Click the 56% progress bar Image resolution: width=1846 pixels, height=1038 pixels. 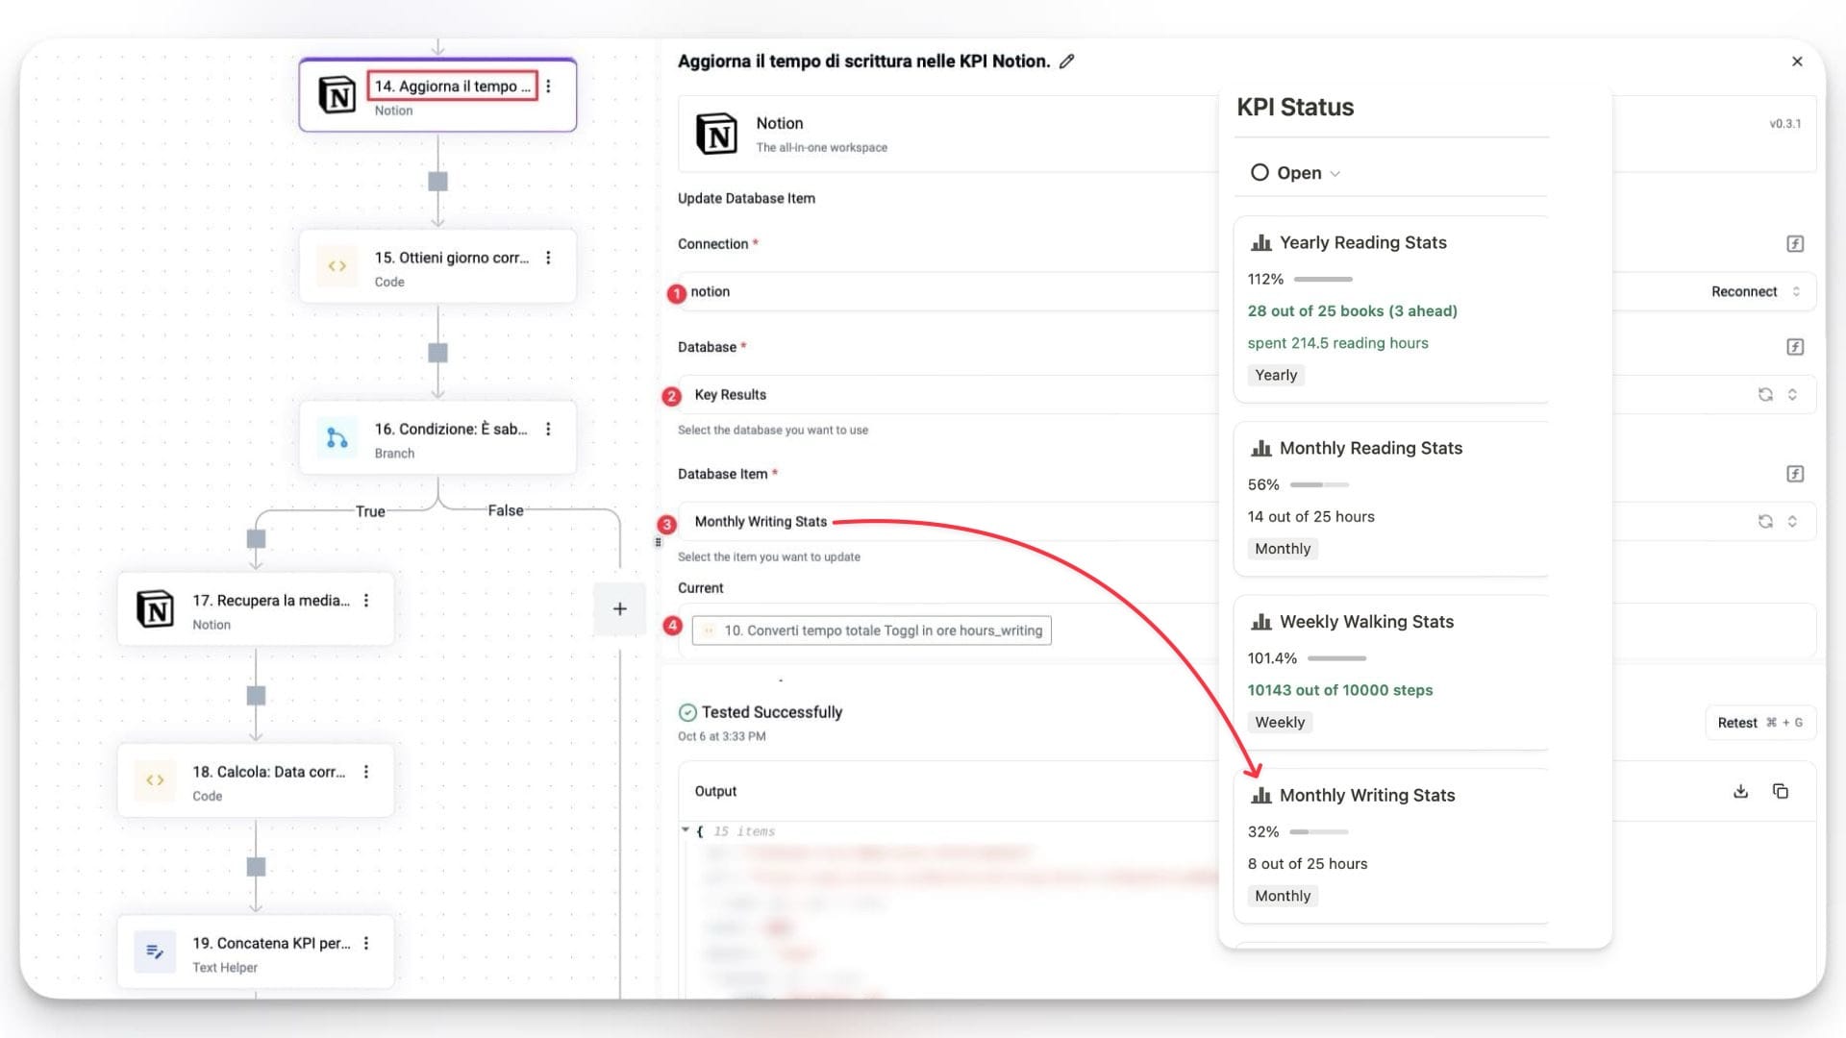pos(1319,485)
